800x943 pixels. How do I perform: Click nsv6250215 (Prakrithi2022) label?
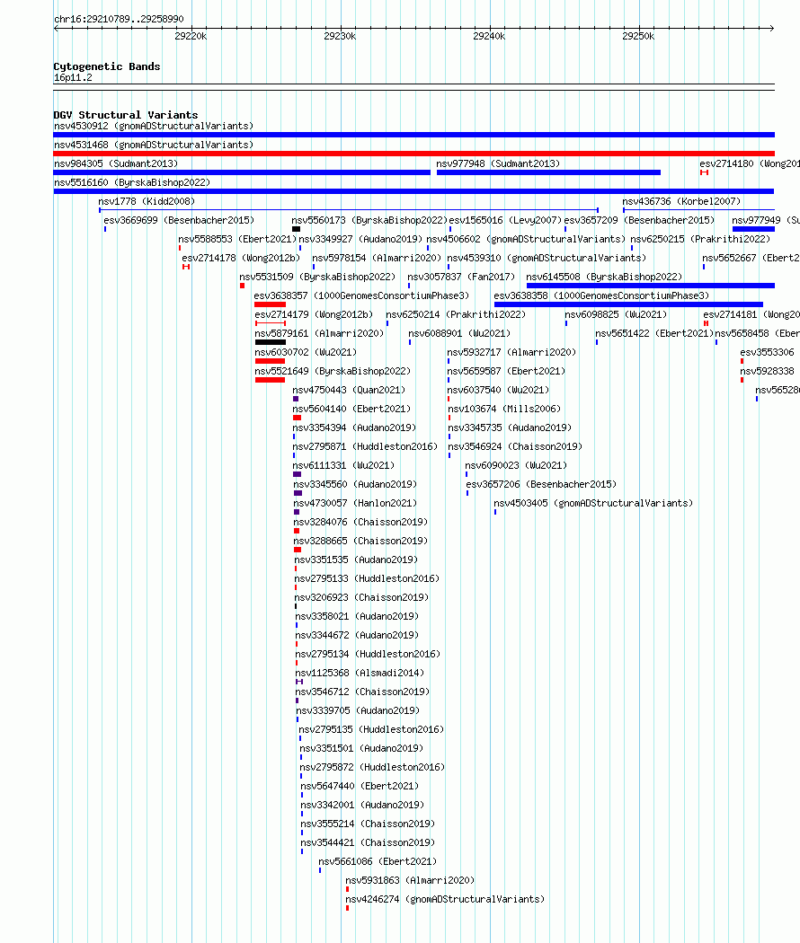(x=700, y=239)
